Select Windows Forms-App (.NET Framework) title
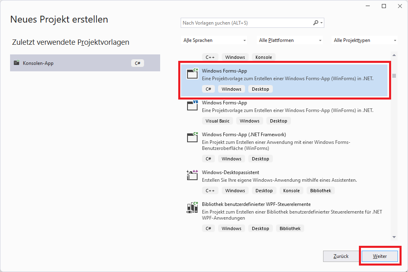The height and width of the screenshot is (272, 408). click(x=244, y=135)
